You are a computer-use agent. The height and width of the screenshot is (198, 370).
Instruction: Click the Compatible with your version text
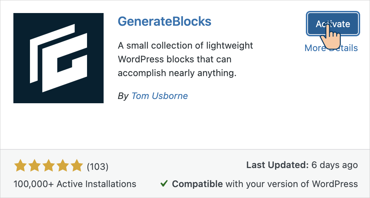[x=265, y=184]
